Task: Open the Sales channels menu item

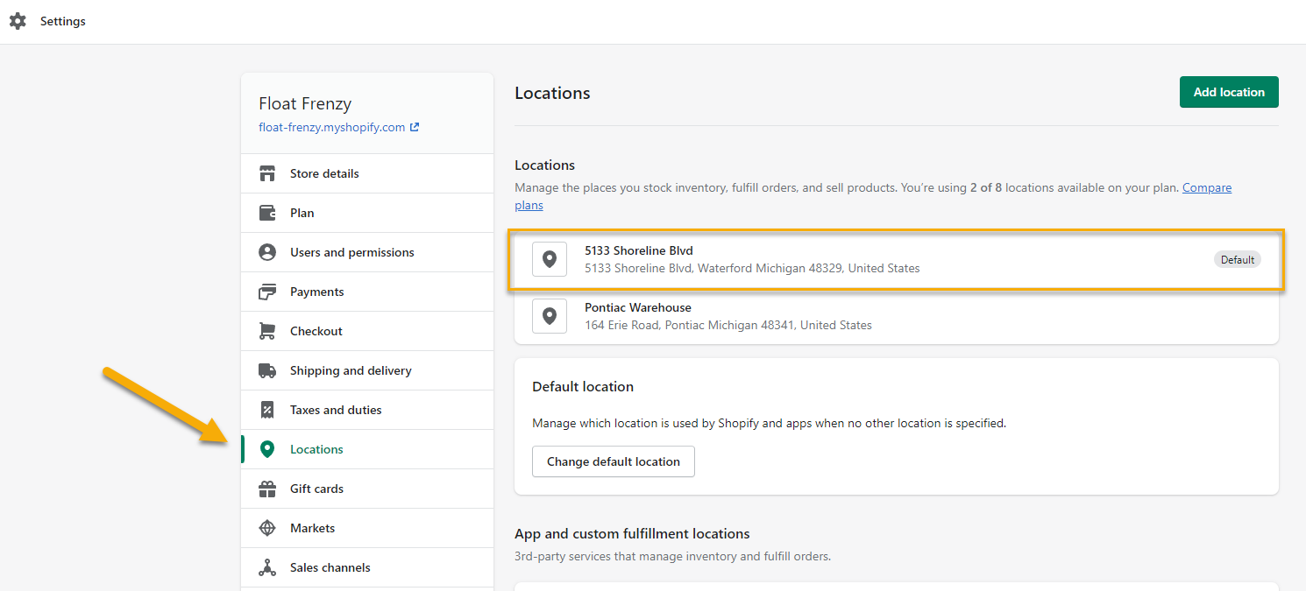Action: pyautogui.click(x=330, y=567)
